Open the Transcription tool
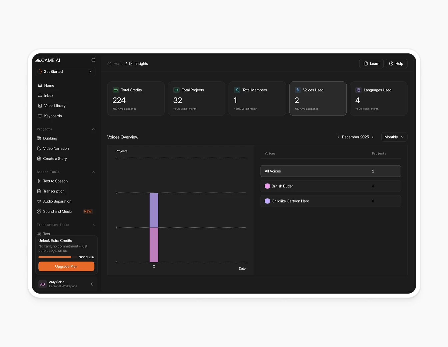 click(54, 191)
